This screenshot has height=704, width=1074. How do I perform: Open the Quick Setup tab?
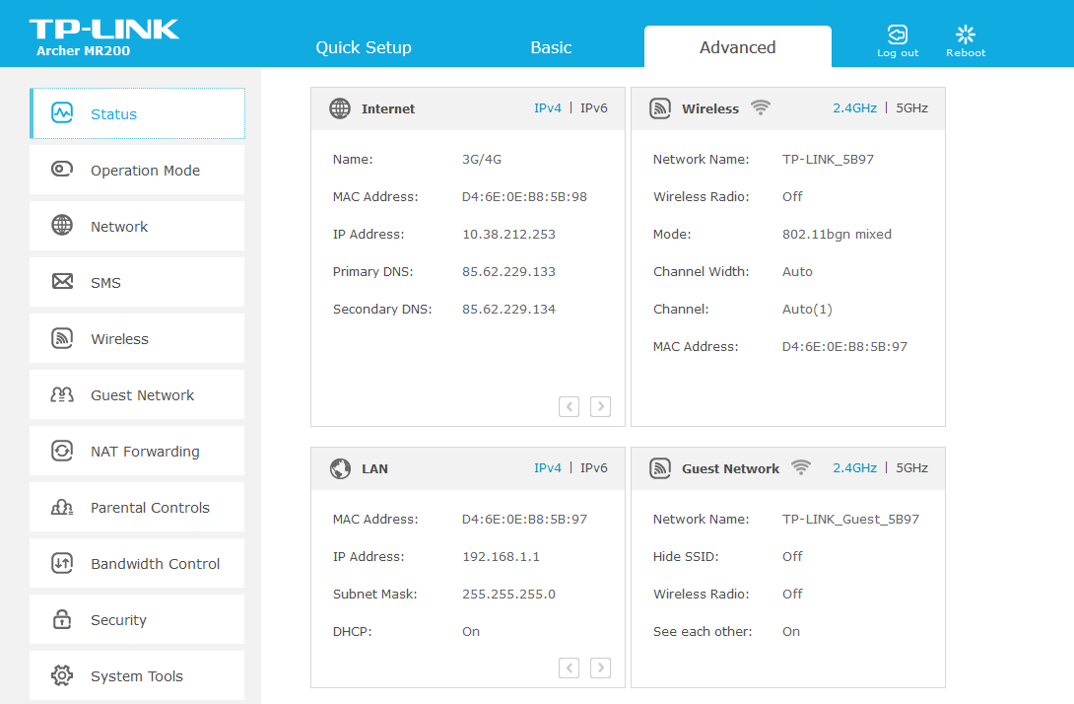point(364,47)
